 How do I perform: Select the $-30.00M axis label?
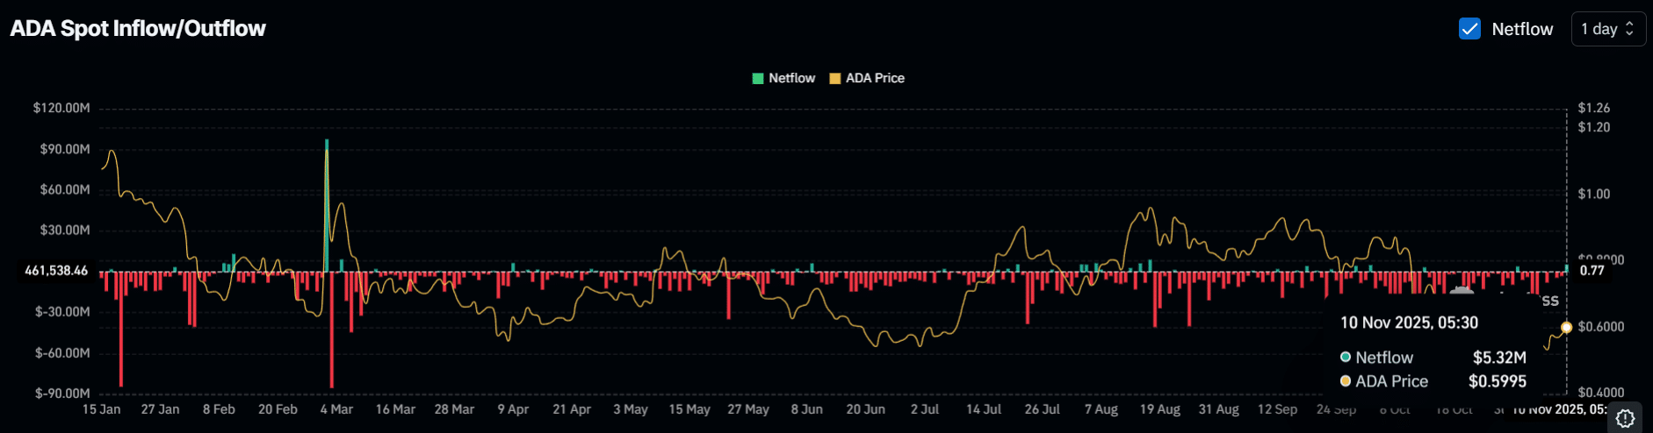pos(62,311)
